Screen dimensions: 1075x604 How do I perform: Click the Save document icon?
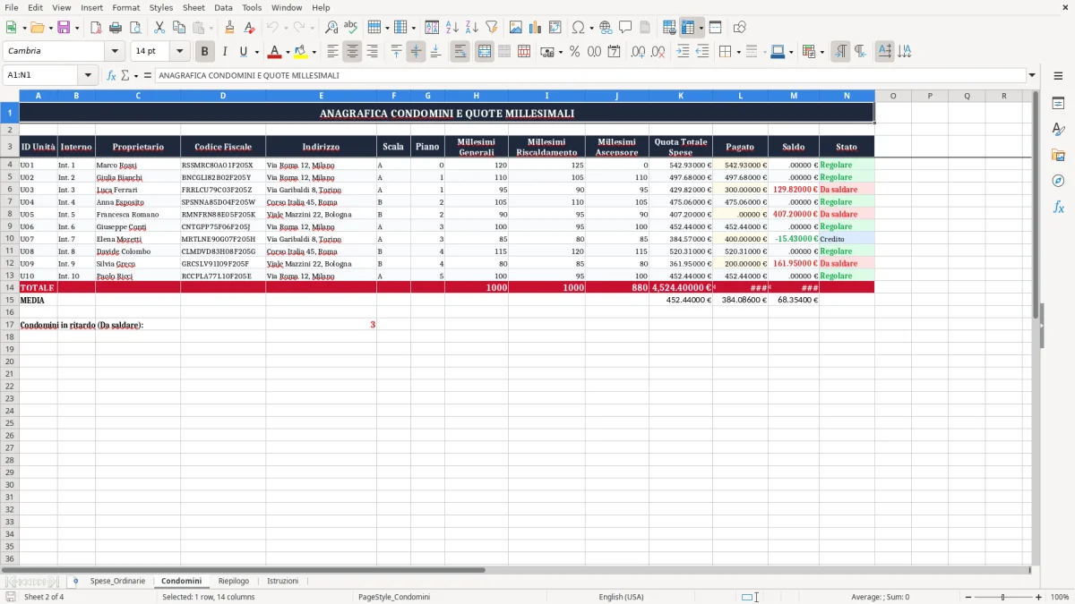point(64,28)
